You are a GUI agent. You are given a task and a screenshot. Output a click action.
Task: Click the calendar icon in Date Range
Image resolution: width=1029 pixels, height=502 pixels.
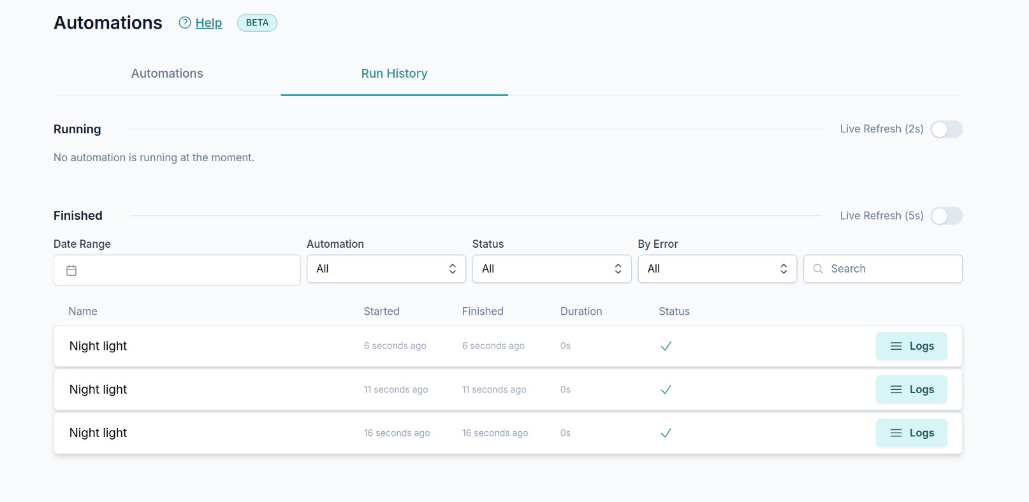71,271
